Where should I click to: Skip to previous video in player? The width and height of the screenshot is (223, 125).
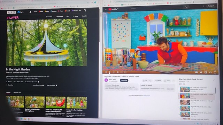point(106,72)
